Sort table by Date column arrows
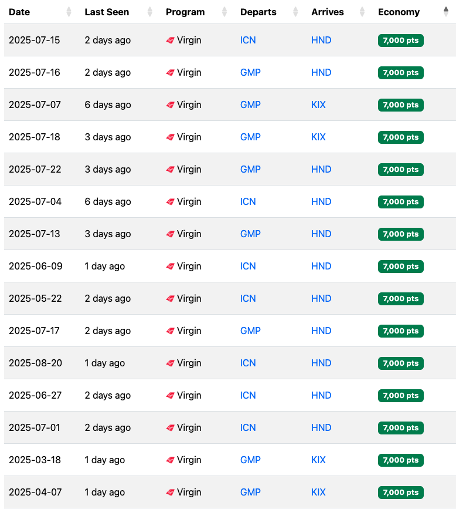 pos(69,12)
